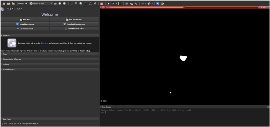Image resolution: width=270 pixels, height=127 pixels.
Task: Collapse the Feedback section
Action: point(50,35)
